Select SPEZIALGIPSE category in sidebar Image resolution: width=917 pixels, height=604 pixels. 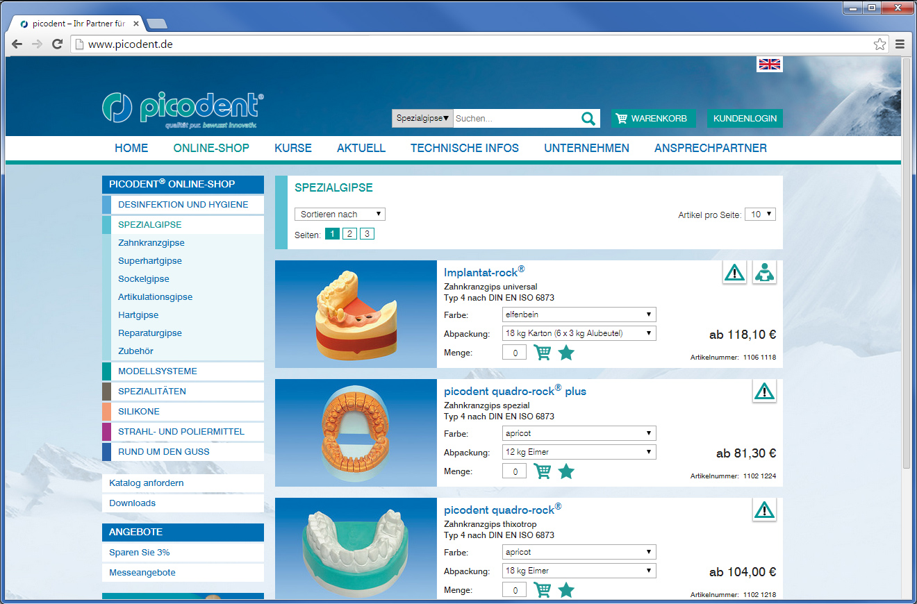[x=183, y=225]
